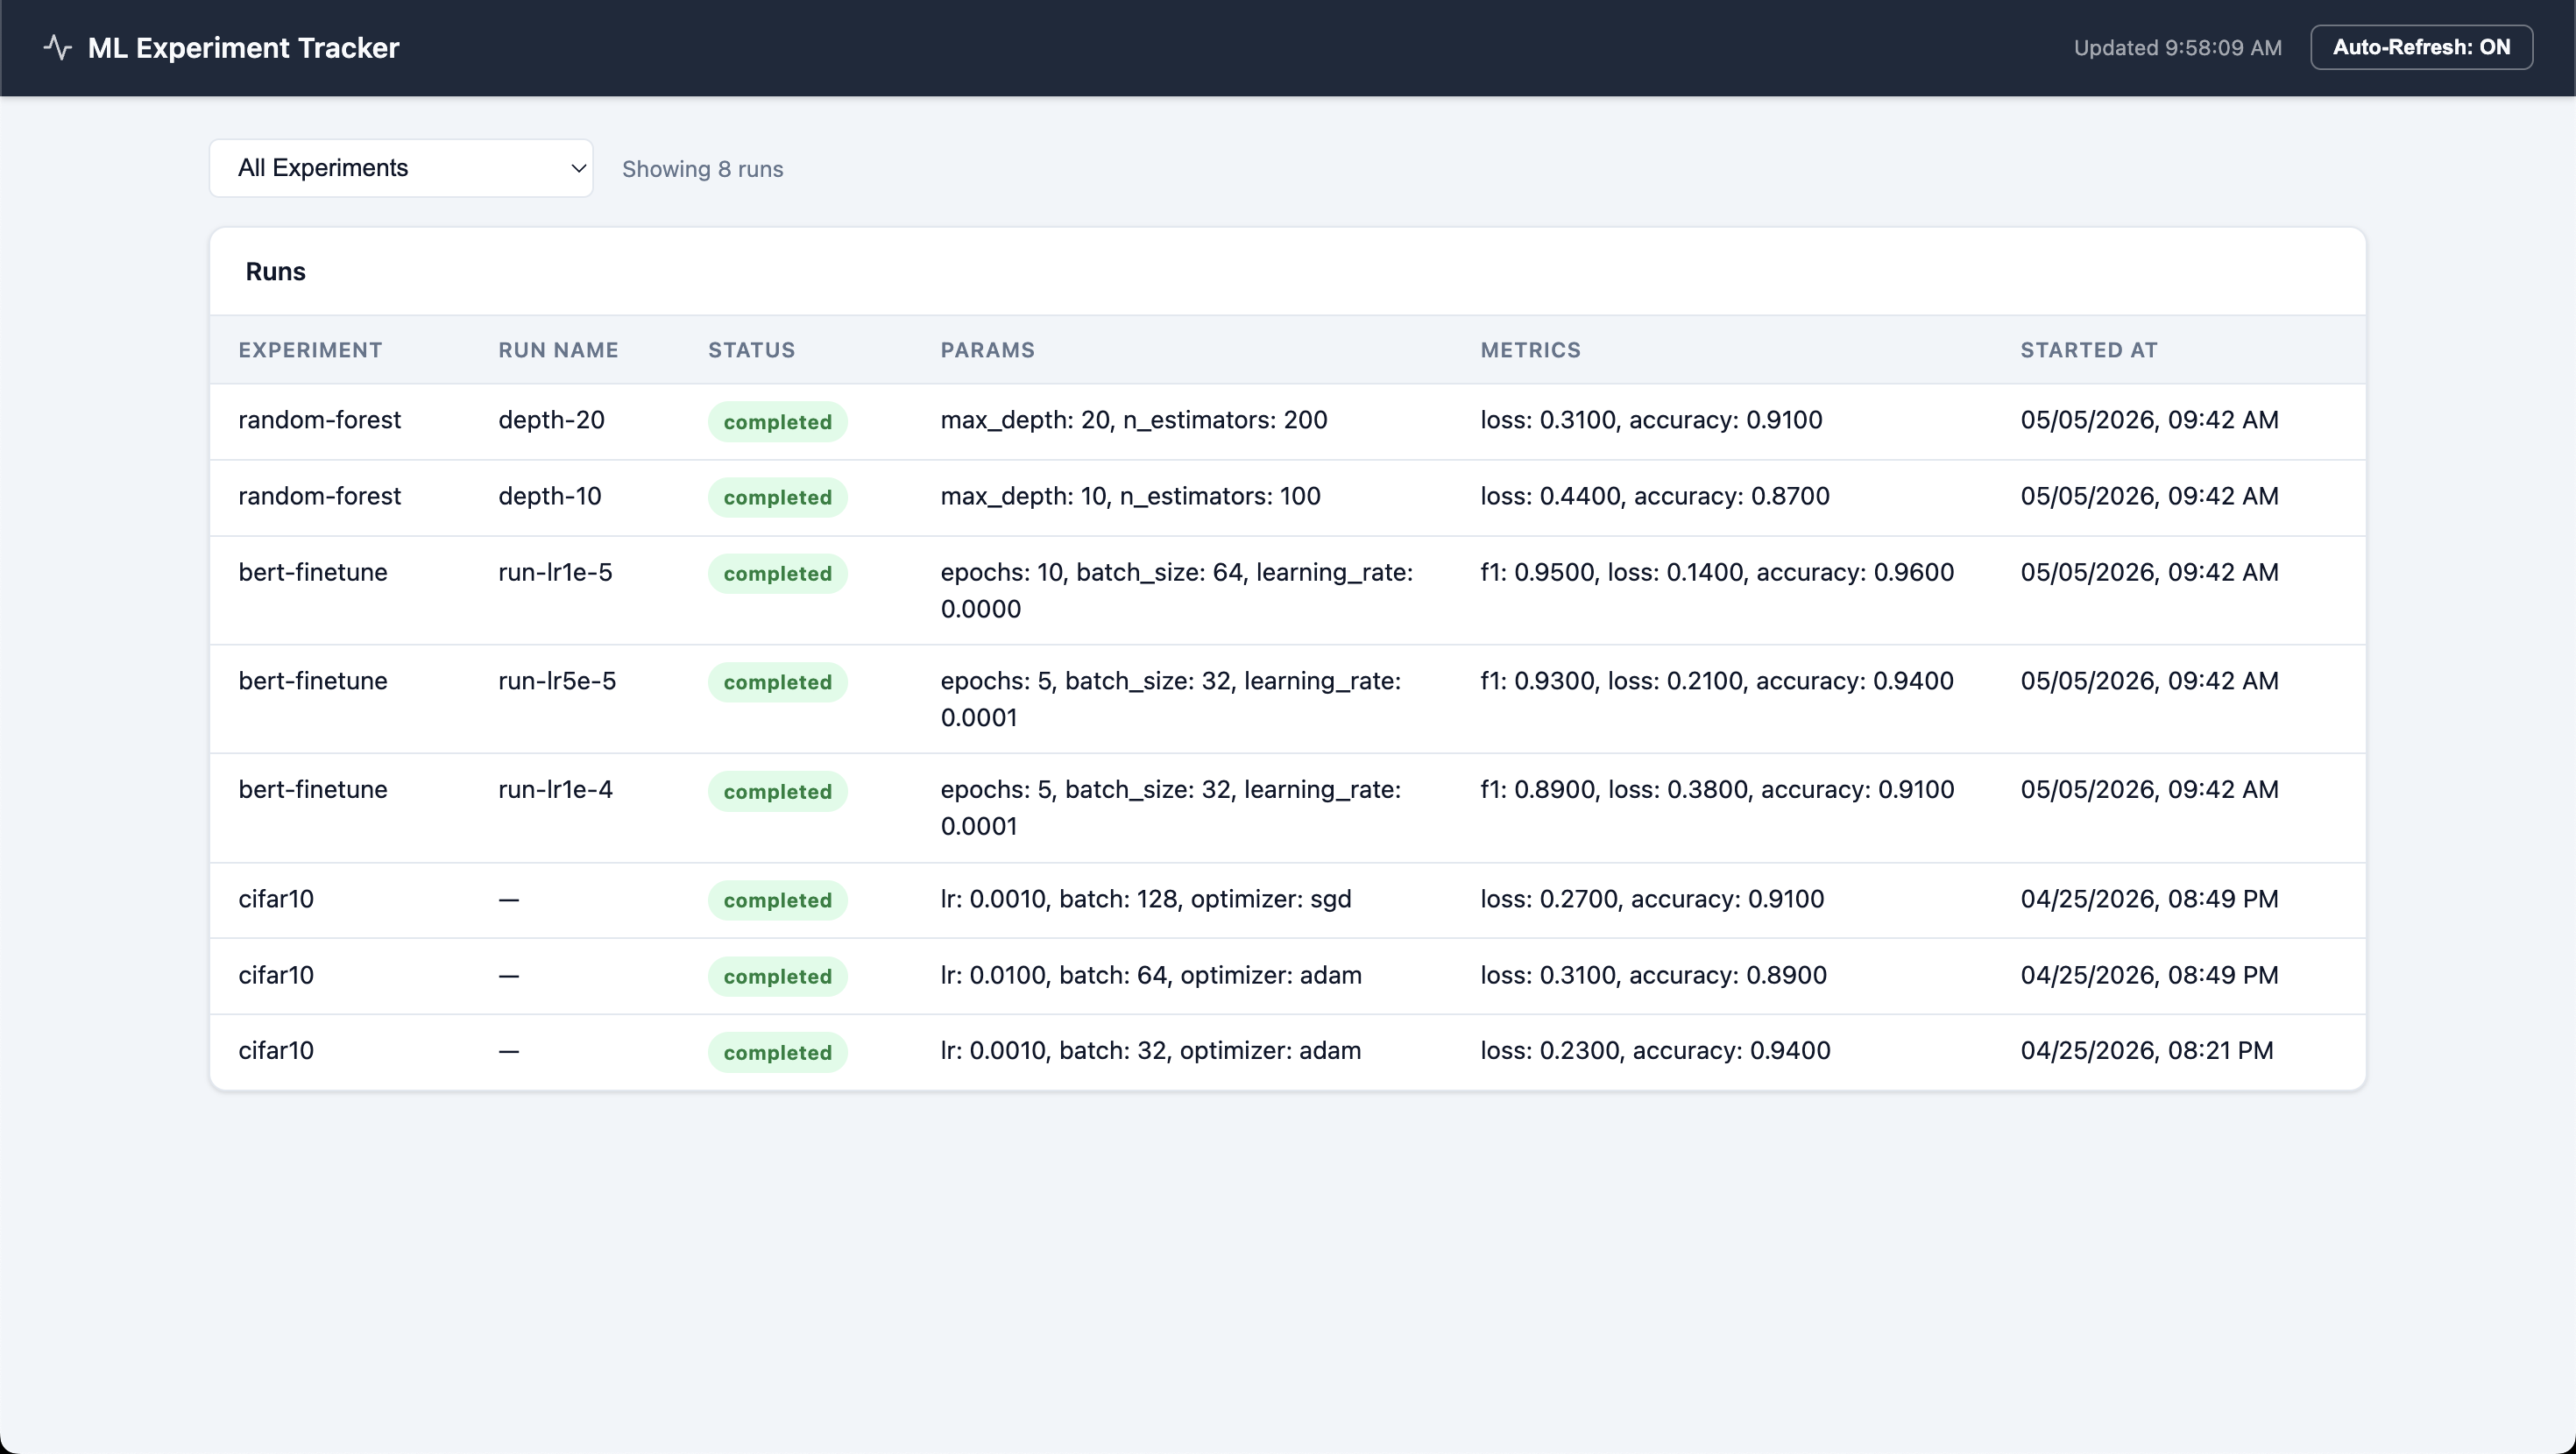Select the run-lr1e-5 run name
The width and height of the screenshot is (2576, 1454).
pyautogui.click(x=555, y=572)
